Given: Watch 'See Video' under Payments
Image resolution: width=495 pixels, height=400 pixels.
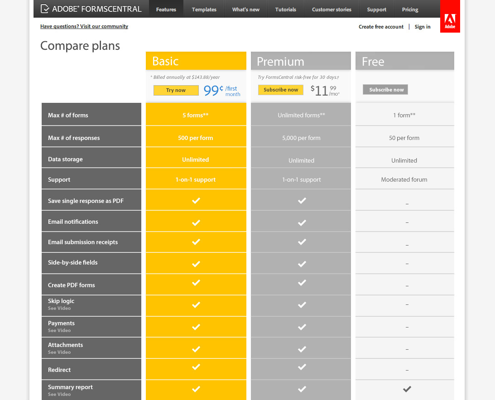Looking at the screenshot, I should (x=59, y=330).
